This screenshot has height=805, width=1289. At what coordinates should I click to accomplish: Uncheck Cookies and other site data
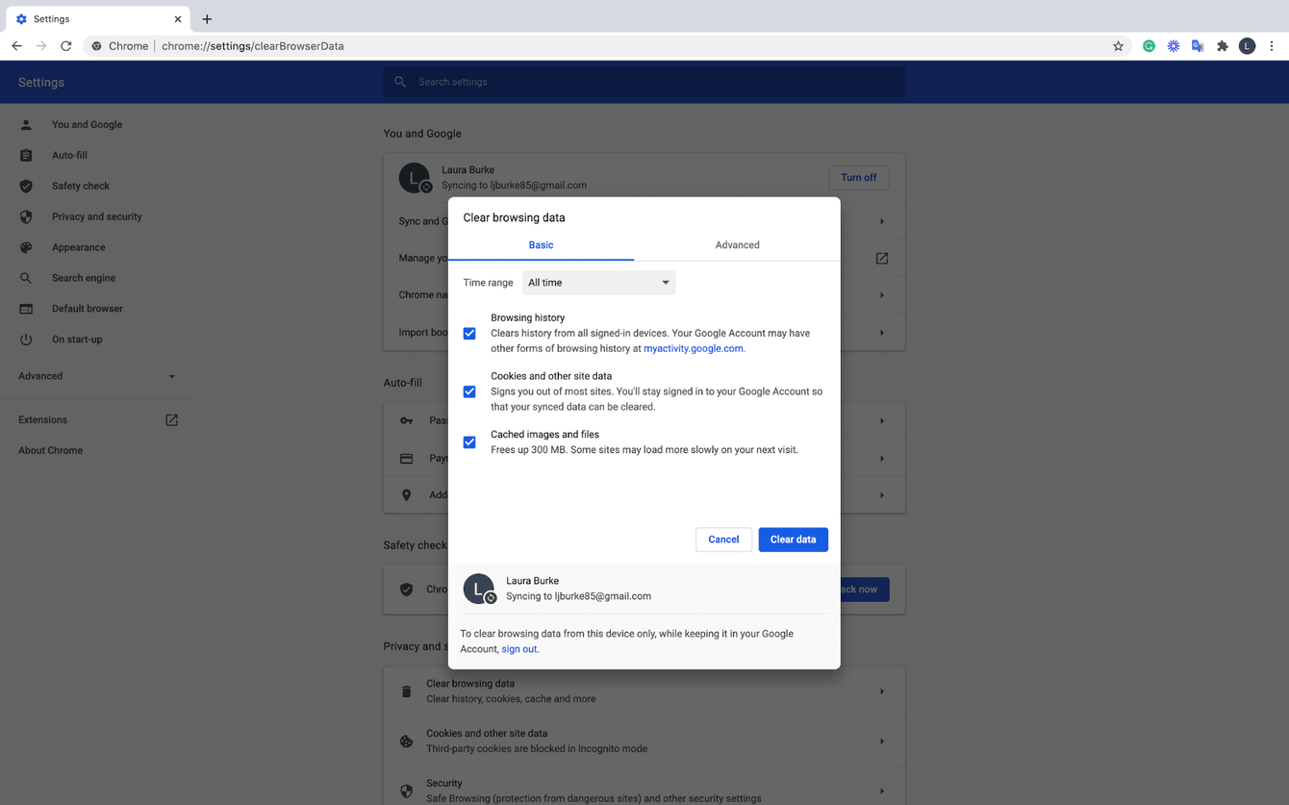469,391
